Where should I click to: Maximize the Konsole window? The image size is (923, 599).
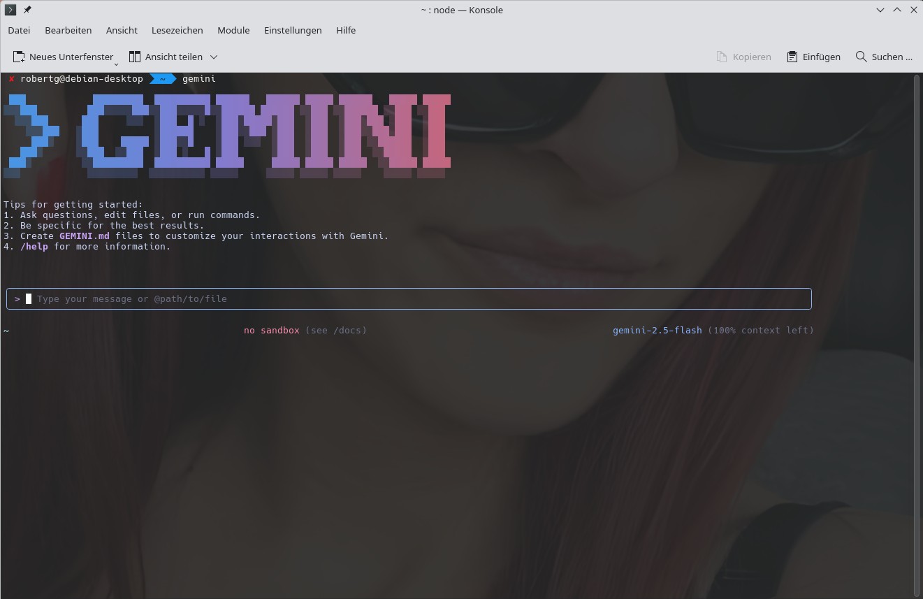[x=898, y=10]
